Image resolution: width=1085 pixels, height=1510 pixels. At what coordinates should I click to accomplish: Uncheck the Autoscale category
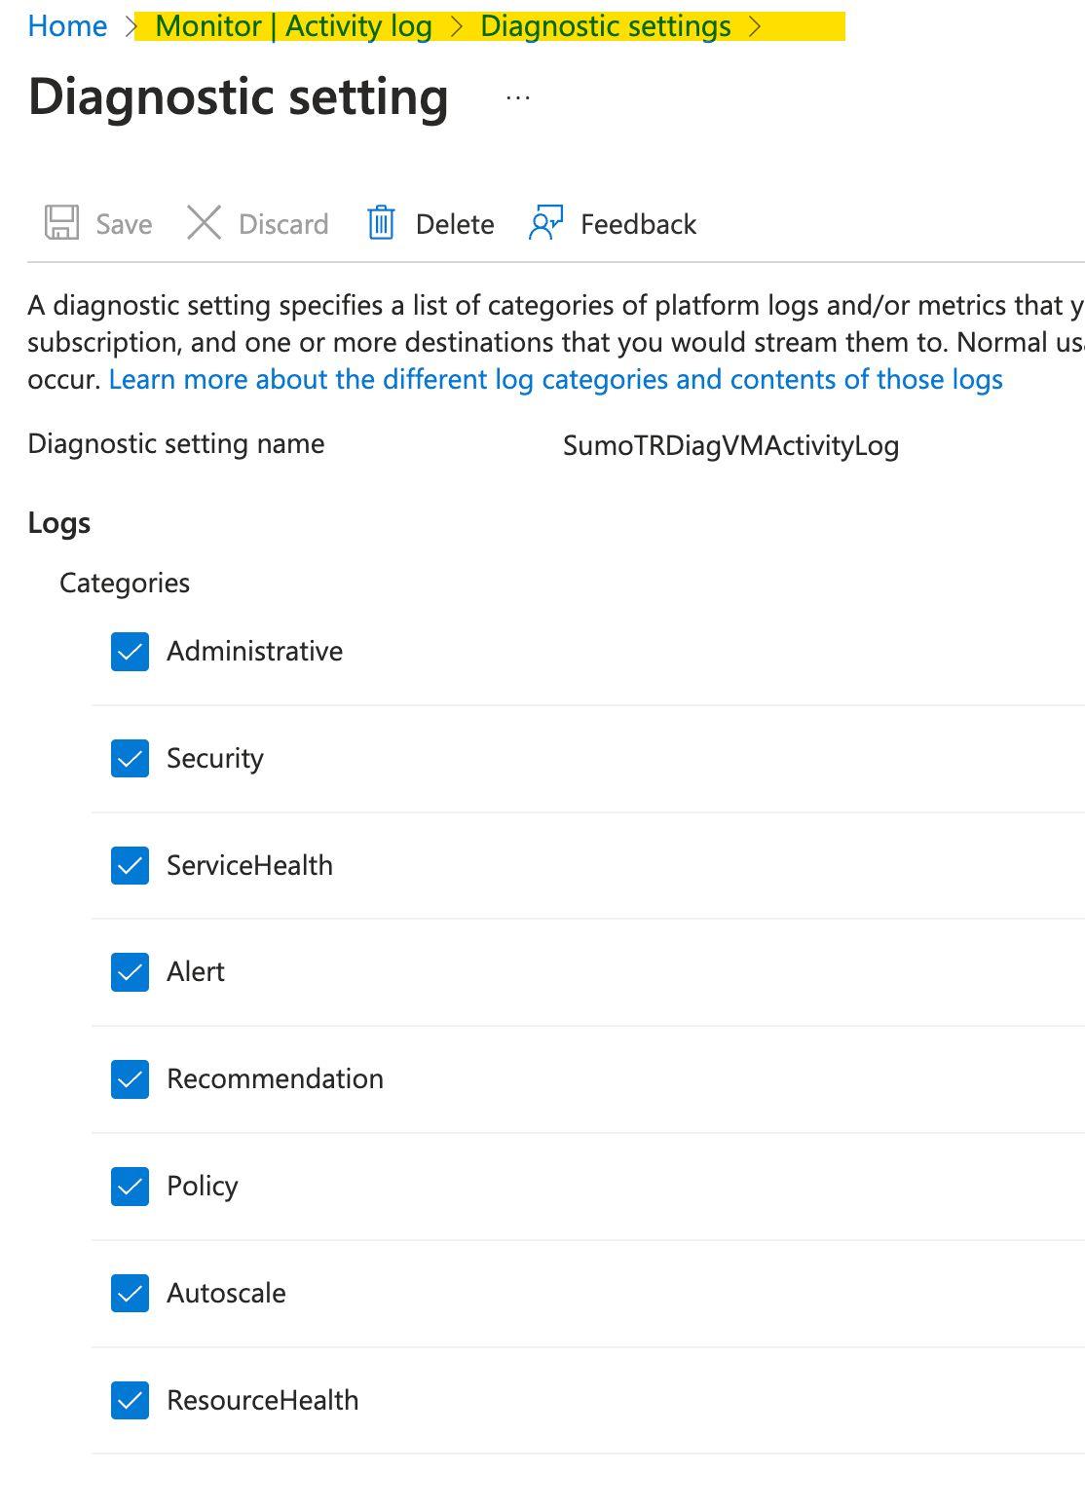[130, 1294]
